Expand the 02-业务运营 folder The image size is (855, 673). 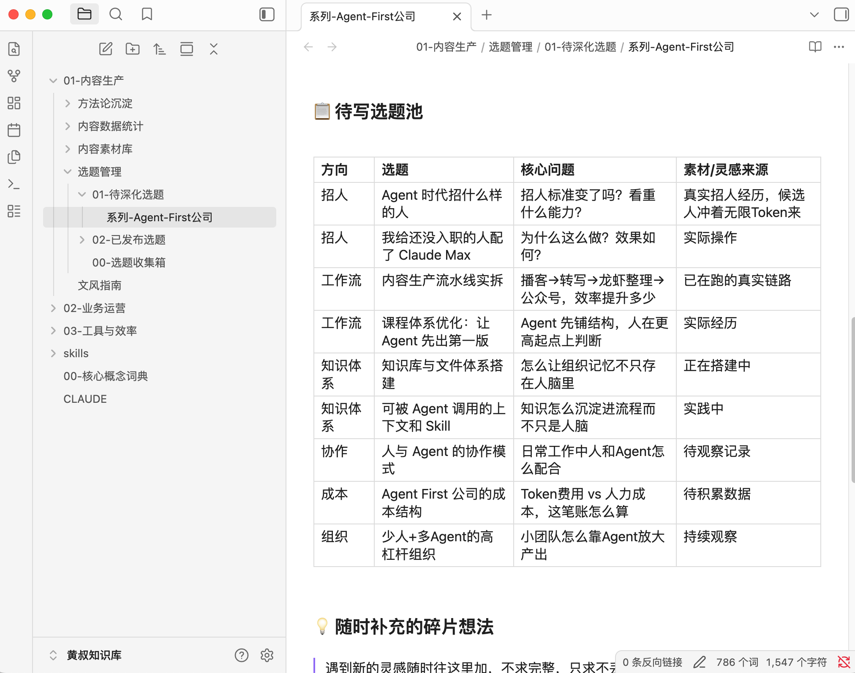click(x=94, y=308)
